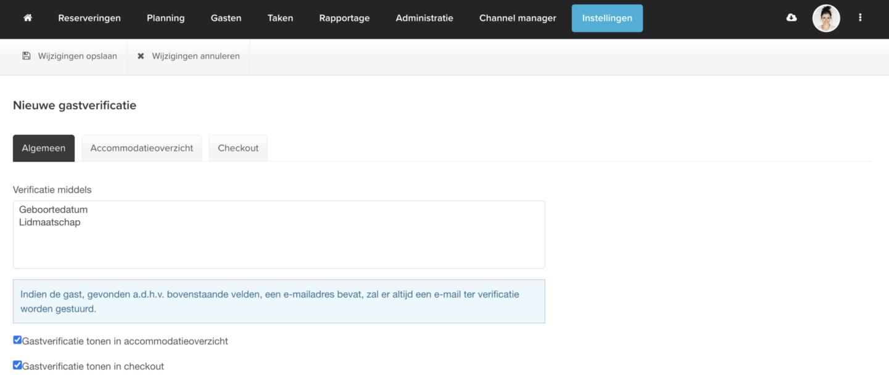Open the three-dot more options menu
Screen dimensions: 889x386
pos(860,18)
